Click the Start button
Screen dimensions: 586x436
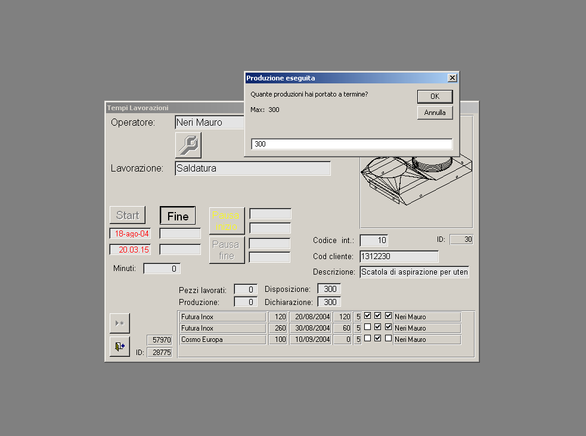128,216
